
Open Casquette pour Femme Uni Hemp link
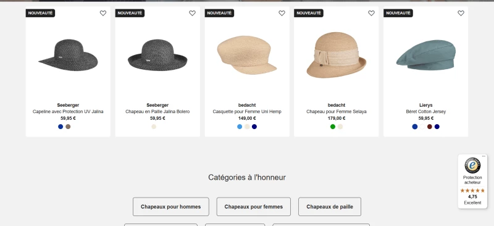point(247,112)
